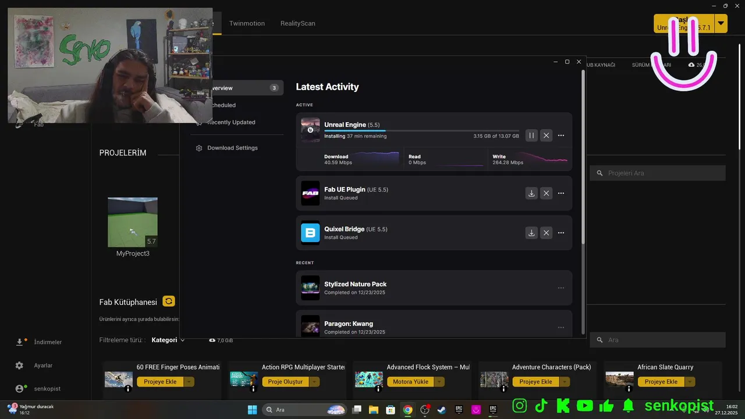Open Ayarlar settings in launcher sidebar
The height and width of the screenshot is (419, 745).
click(x=35, y=365)
